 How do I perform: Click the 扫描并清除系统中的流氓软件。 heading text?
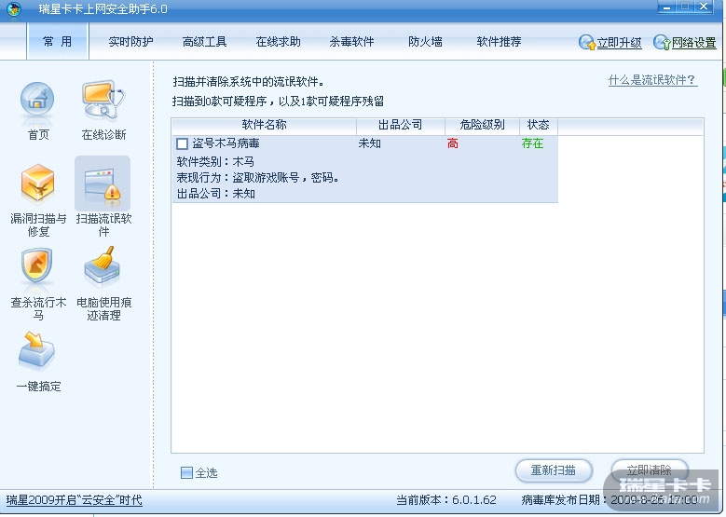[248, 82]
